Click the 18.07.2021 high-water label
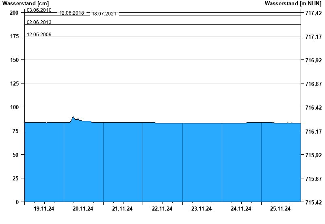Screen dimensions: 325x224 point(104,14)
